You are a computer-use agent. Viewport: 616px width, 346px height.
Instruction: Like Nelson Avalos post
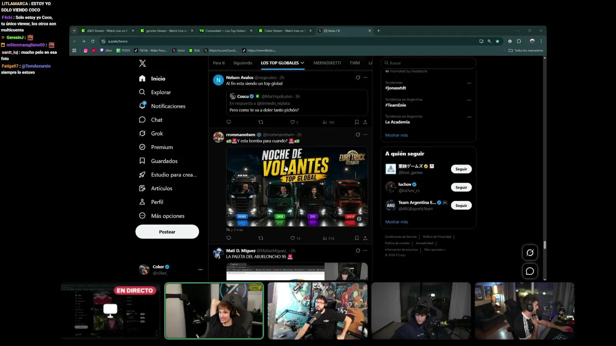[x=293, y=122]
